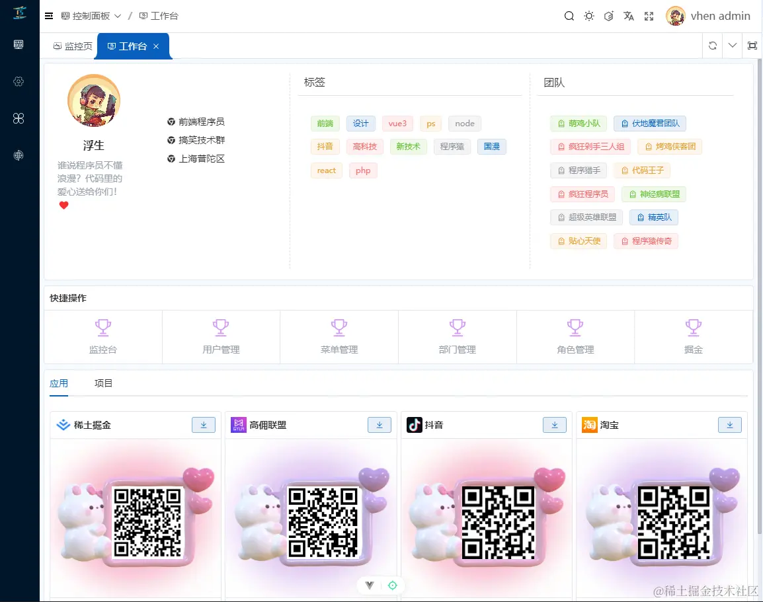Click the node tag
Viewport: 763px width, 602px height.
(x=465, y=124)
